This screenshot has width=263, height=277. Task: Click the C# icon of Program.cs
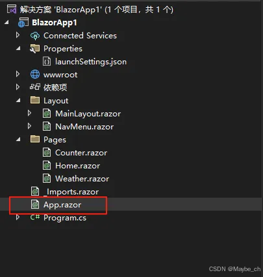tap(35, 217)
